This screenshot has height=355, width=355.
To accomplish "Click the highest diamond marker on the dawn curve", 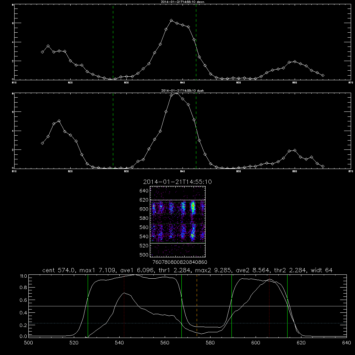I will pyautogui.click(x=171, y=20).
